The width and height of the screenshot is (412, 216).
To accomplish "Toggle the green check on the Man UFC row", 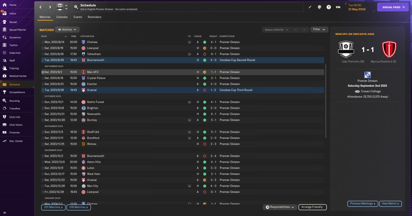I will [x=43, y=72].
